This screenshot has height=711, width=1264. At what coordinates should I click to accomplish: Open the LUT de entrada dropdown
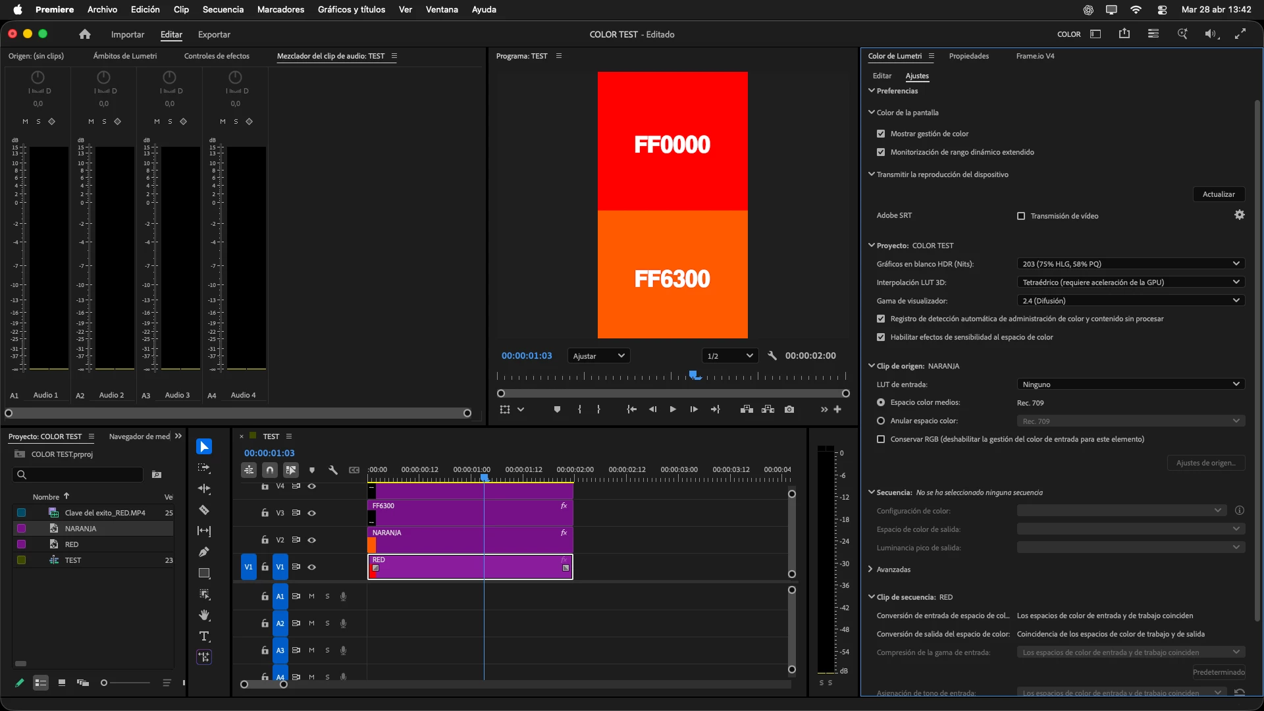pyautogui.click(x=1130, y=384)
